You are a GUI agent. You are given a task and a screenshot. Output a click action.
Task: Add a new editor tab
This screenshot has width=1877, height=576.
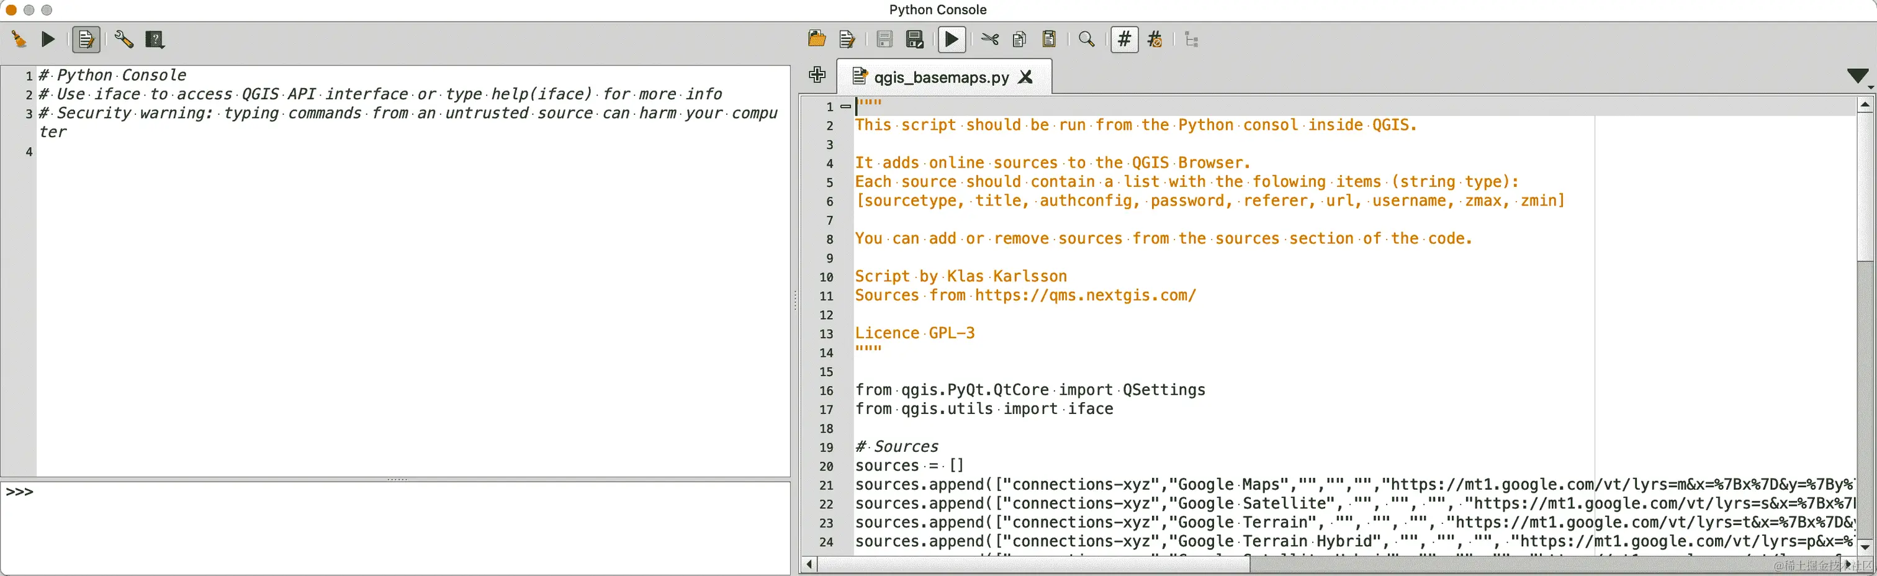coord(817,75)
